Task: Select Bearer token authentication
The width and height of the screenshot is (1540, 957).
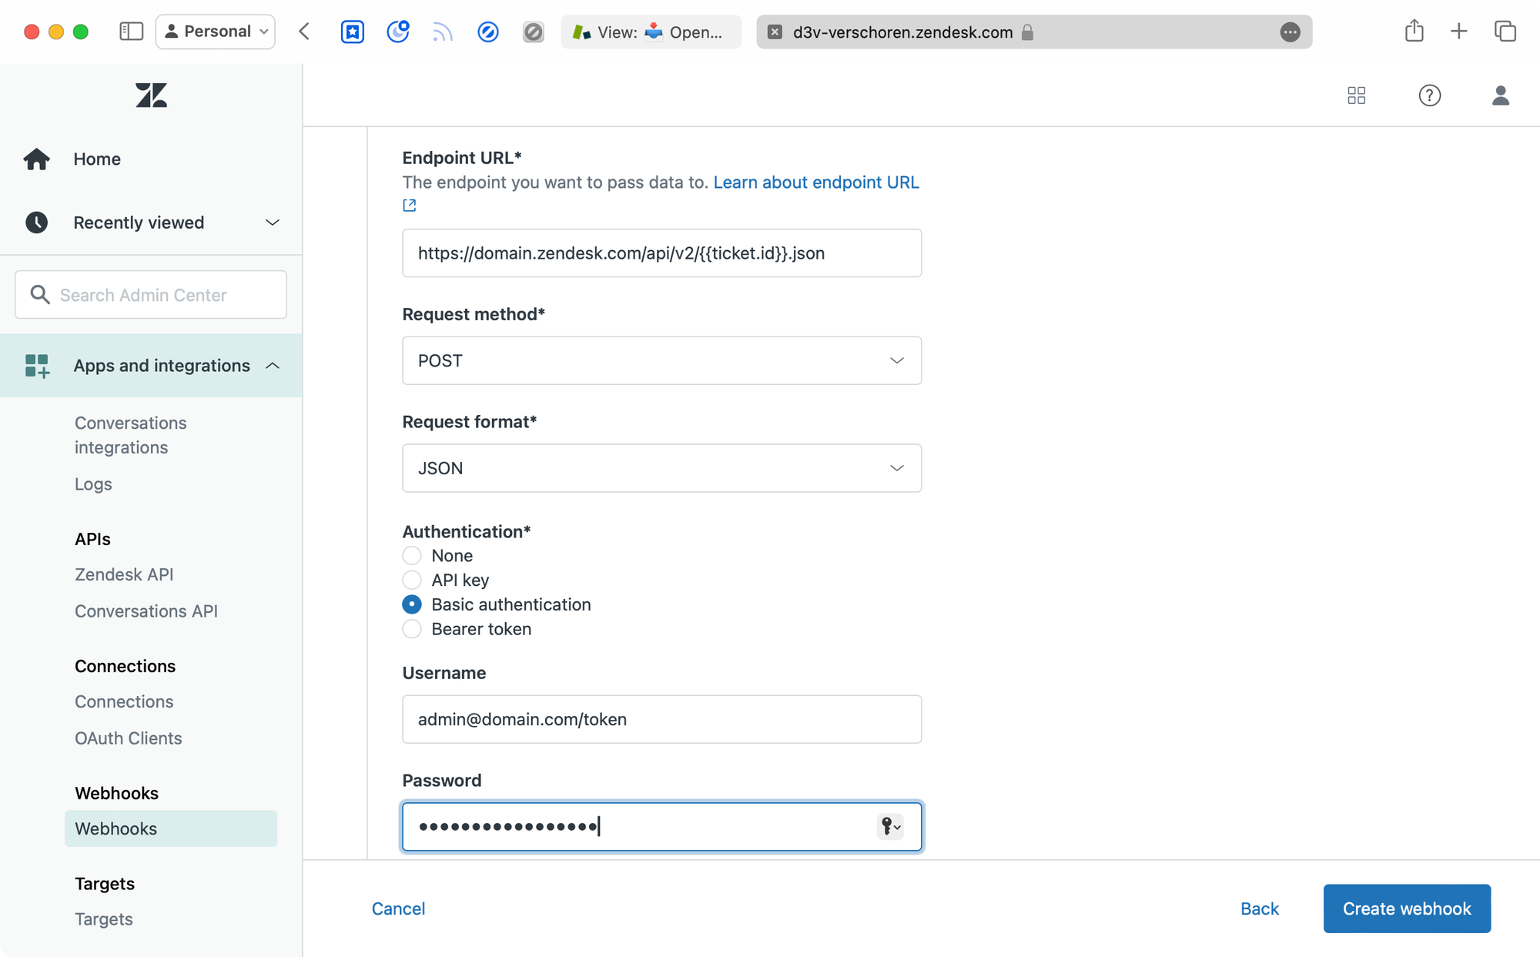Action: tap(412, 629)
